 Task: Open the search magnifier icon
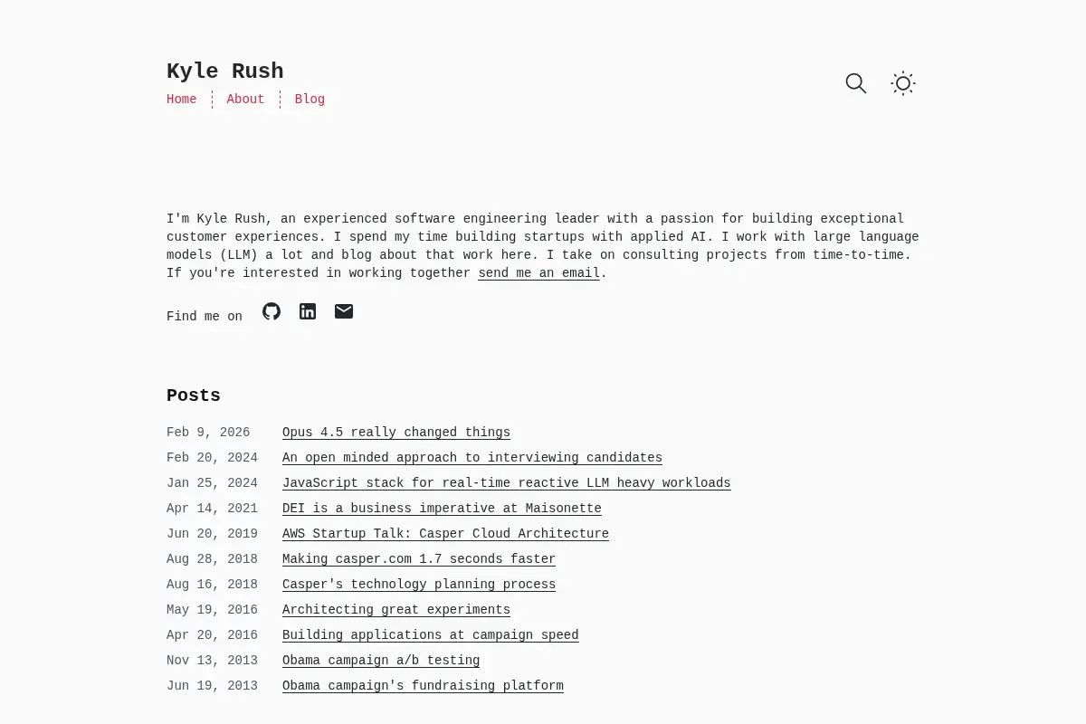coord(856,83)
